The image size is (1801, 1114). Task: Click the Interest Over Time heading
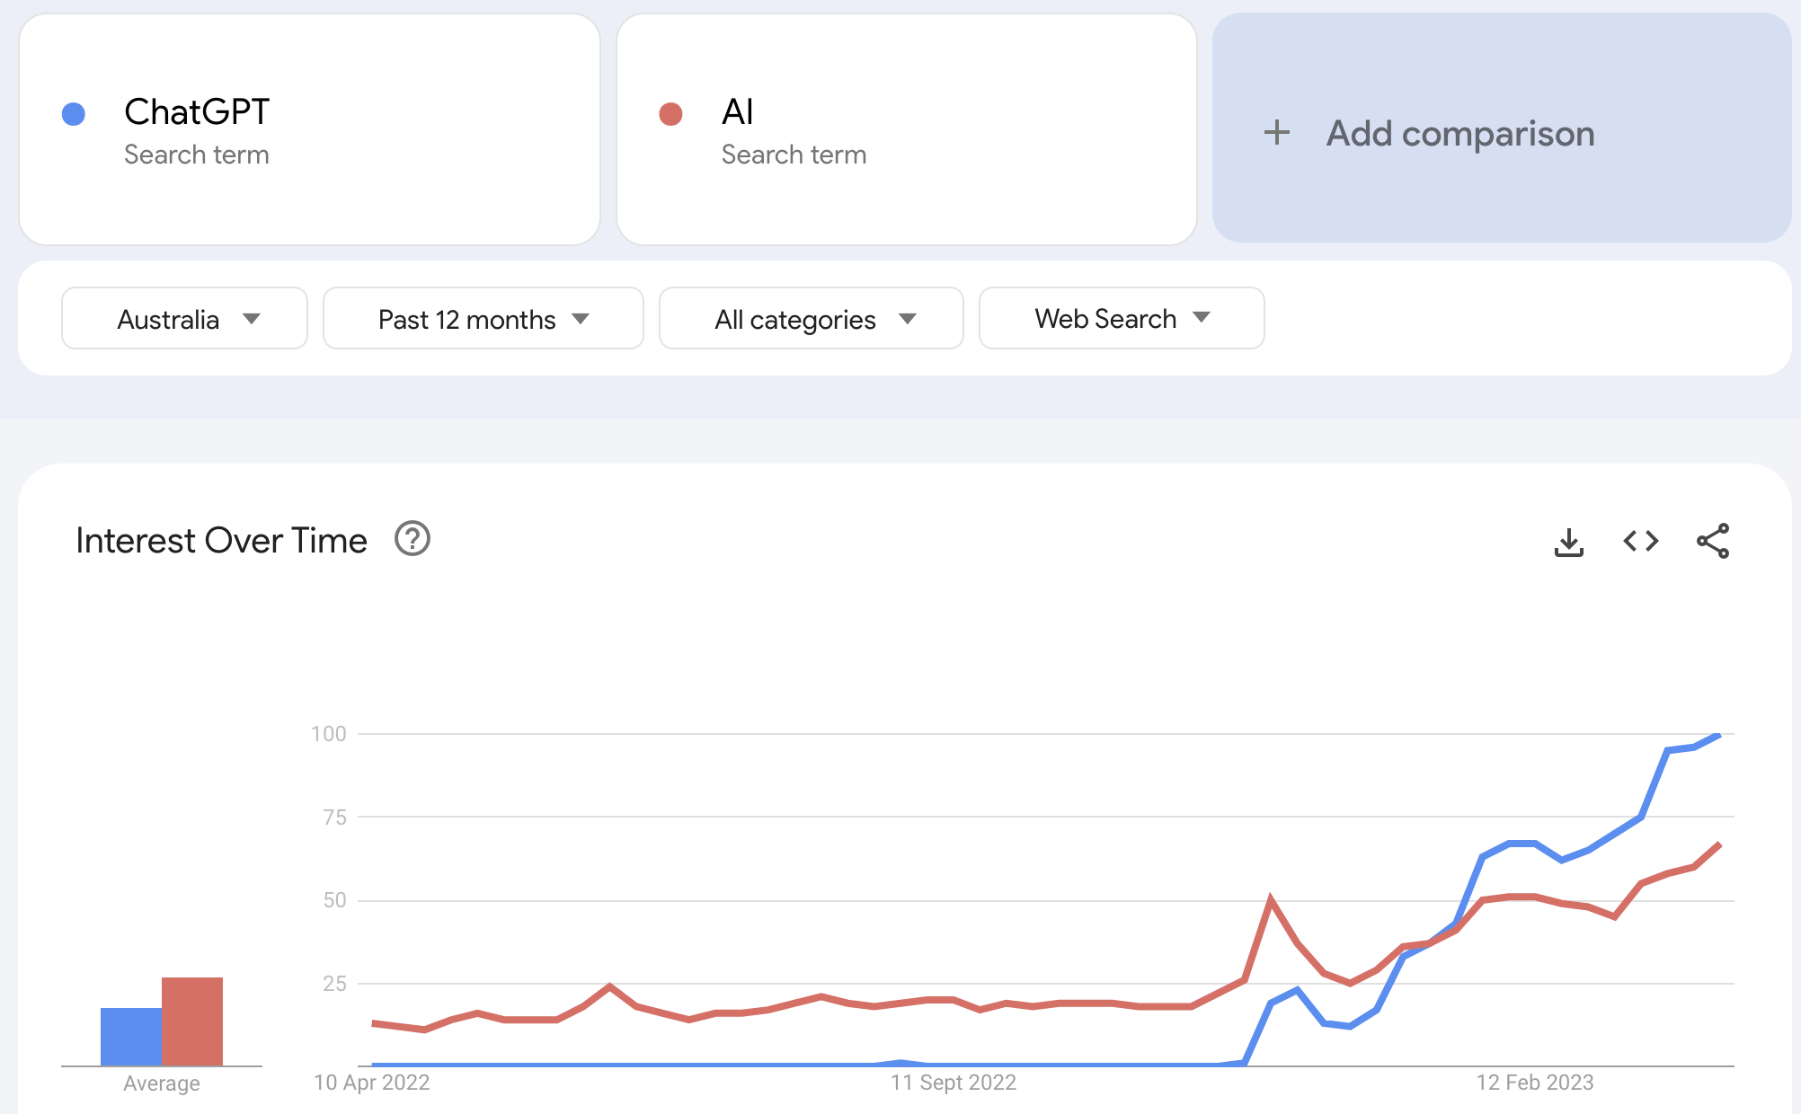221,541
